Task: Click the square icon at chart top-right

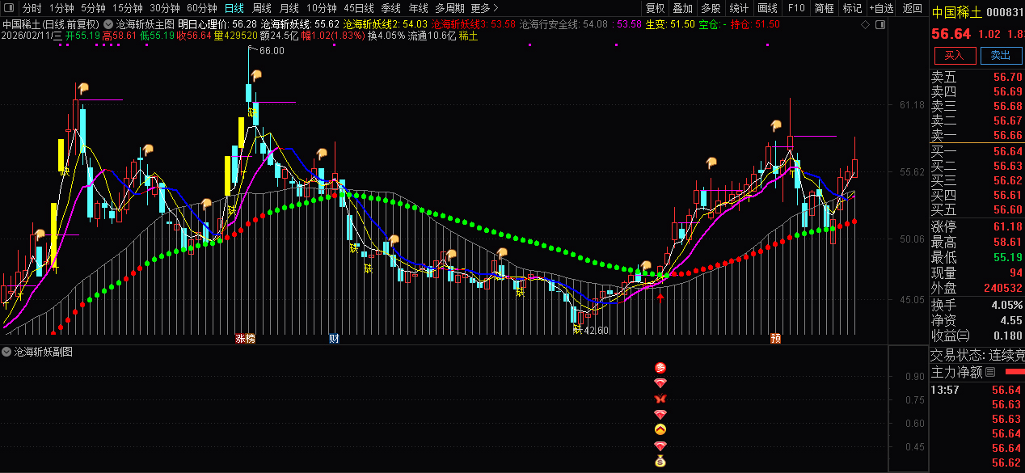Action: click(x=879, y=25)
